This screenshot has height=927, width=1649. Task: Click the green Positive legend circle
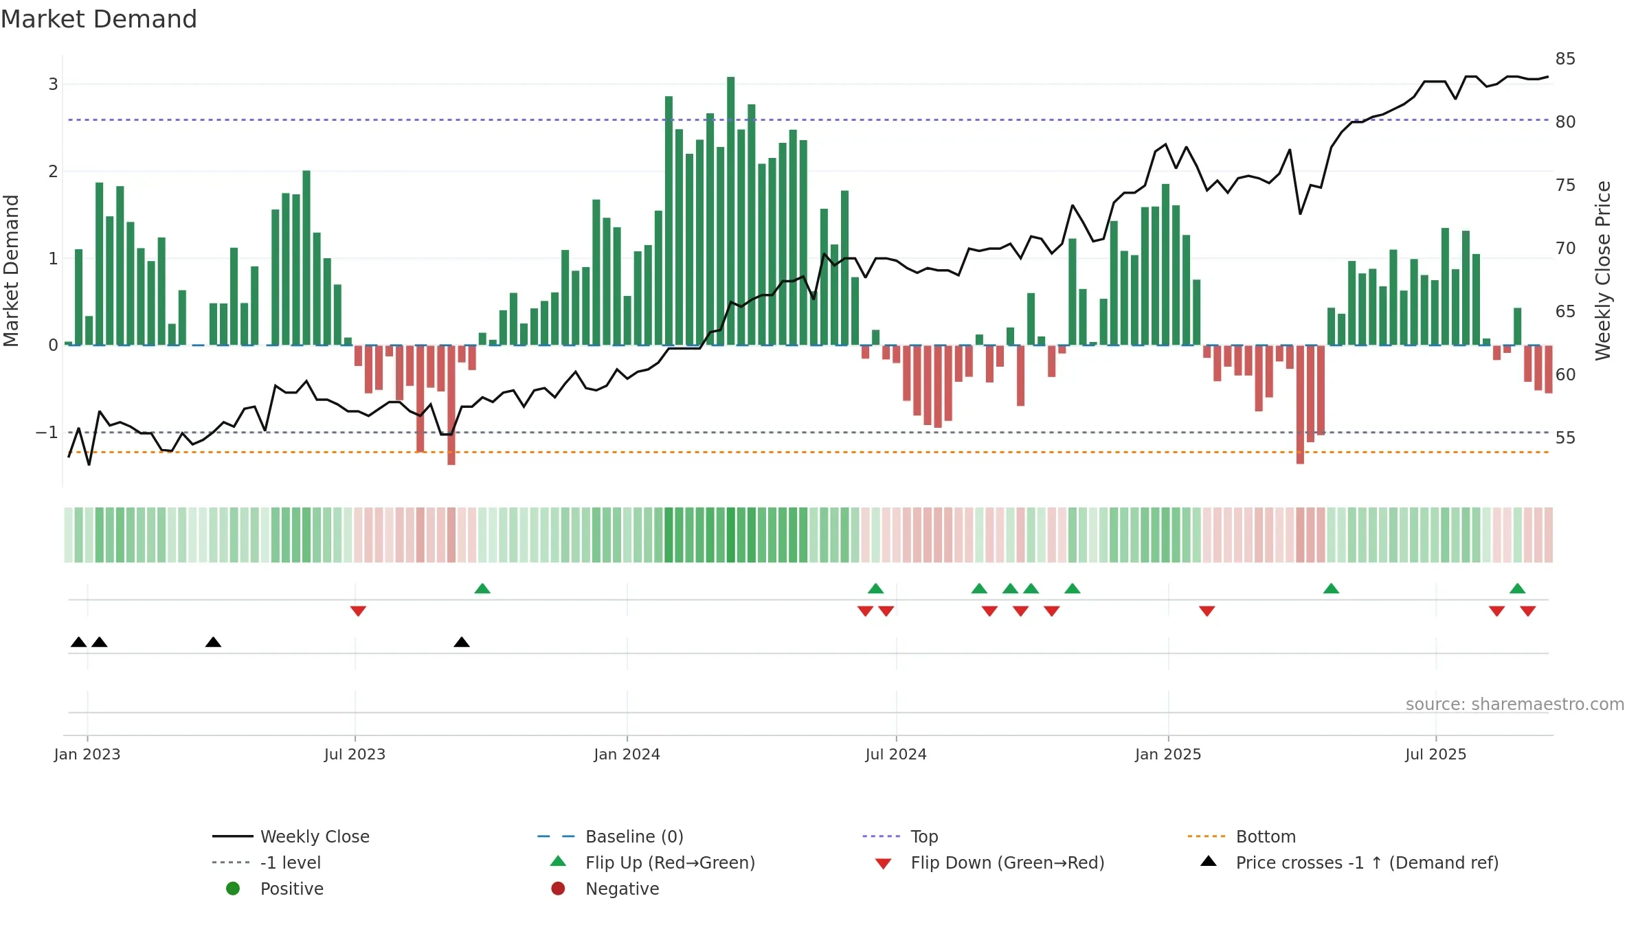233,889
